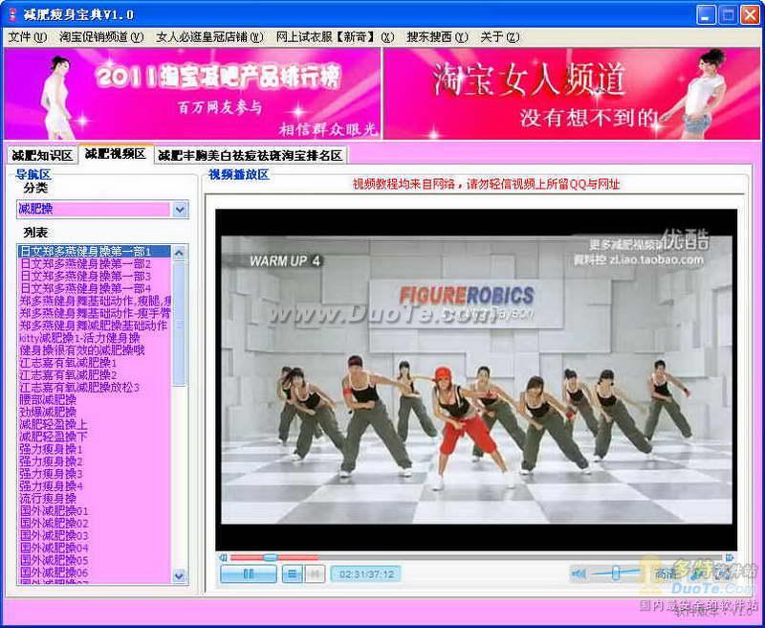Open the 2011淘宝减肥产品排行榜 banner
The image size is (765, 628).
click(x=192, y=93)
